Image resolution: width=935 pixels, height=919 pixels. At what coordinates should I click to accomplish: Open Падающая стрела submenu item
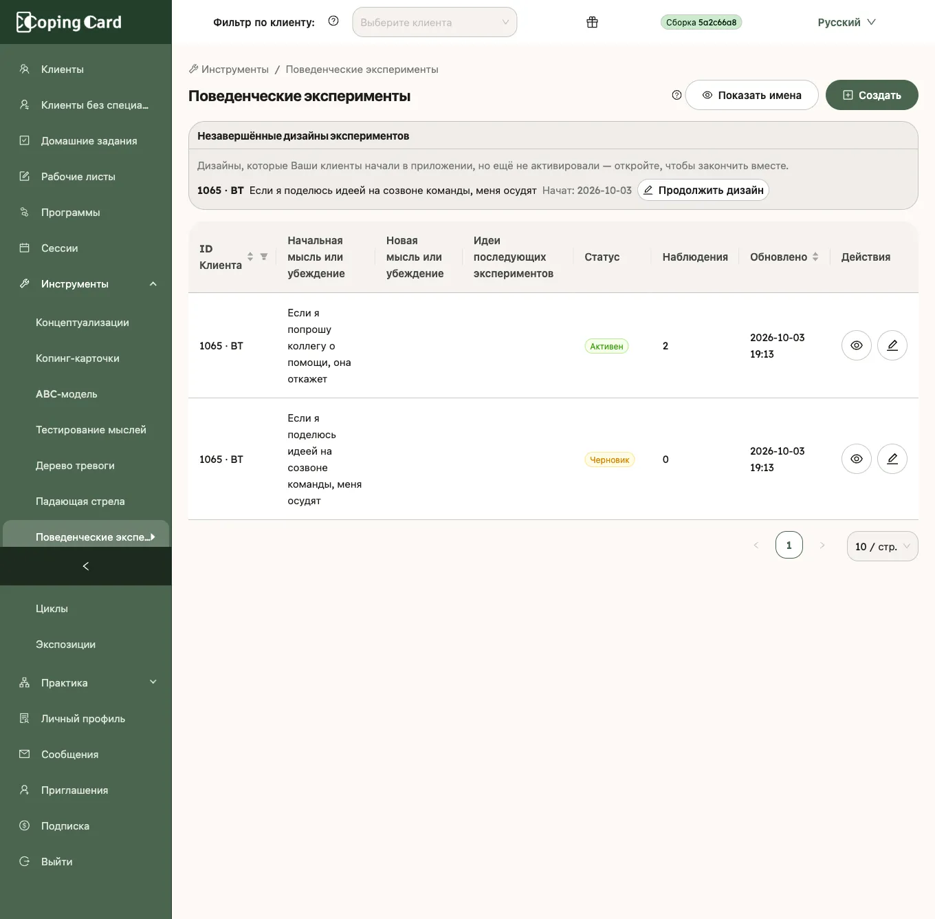coord(86,501)
